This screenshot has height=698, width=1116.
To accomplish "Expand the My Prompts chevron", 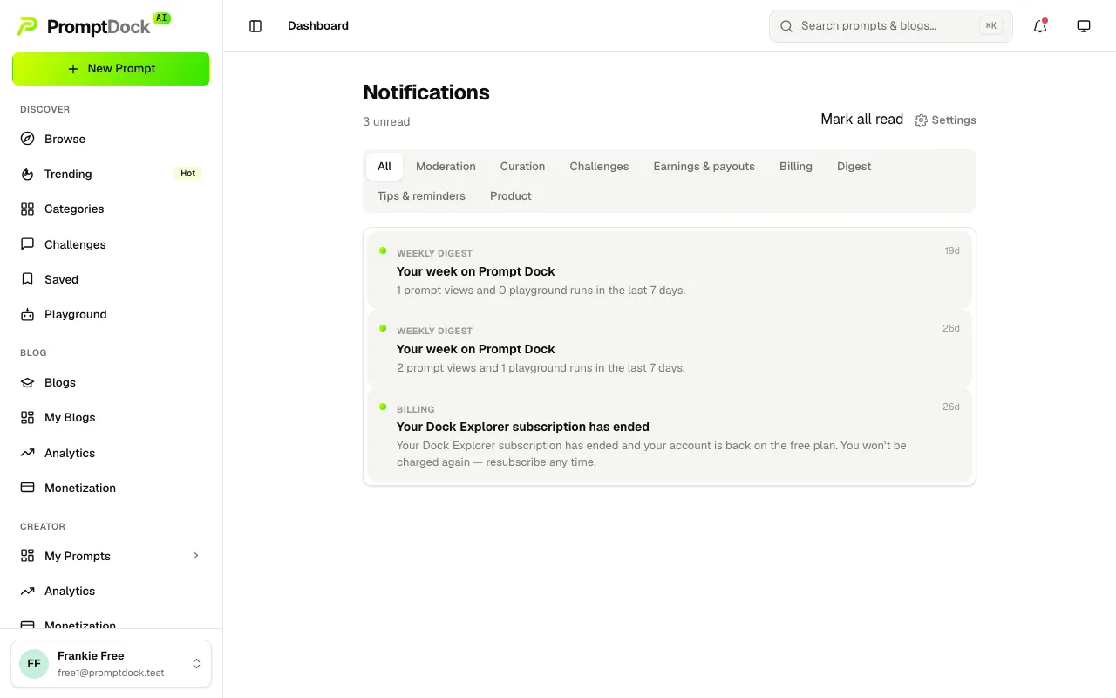I will coord(195,556).
